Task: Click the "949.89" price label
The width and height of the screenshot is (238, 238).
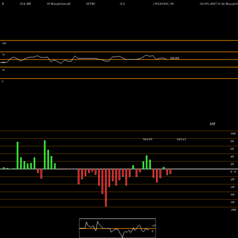Action: (148, 139)
